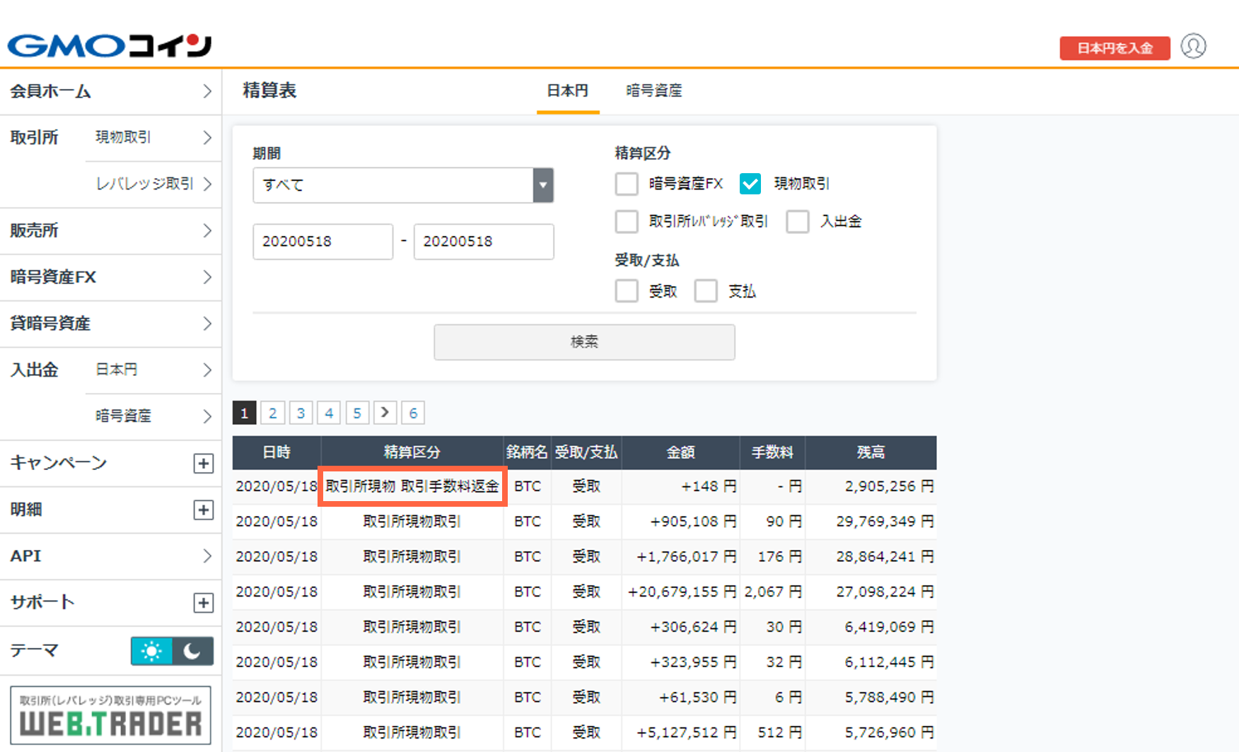Select the sun icon for light theme

click(x=151, y=651)
